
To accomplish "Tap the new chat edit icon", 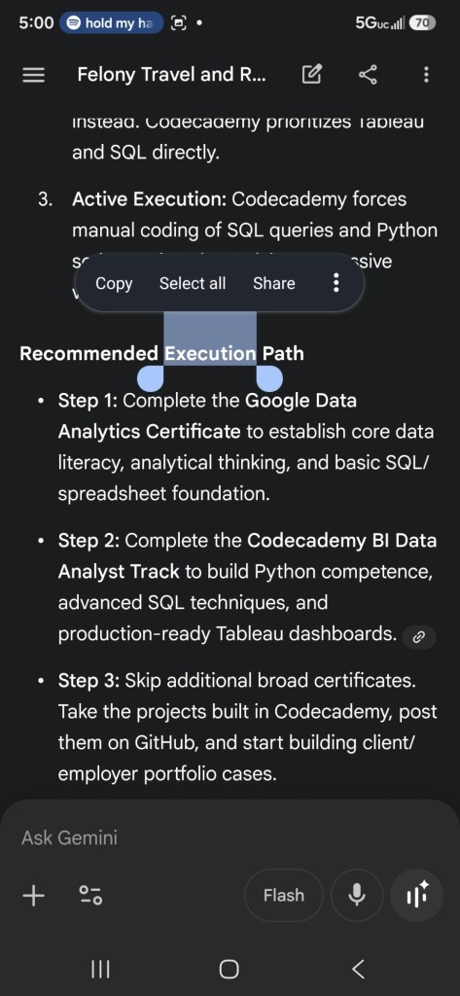I will point(311,75).
